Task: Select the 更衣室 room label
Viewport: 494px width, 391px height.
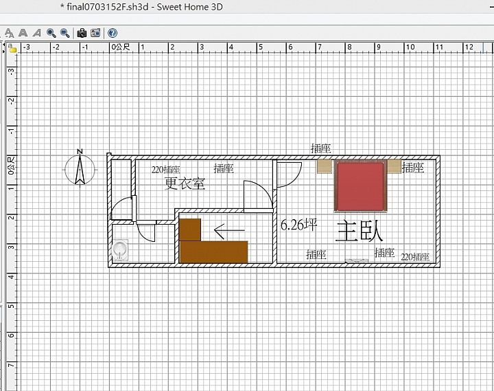Action: 185,183
